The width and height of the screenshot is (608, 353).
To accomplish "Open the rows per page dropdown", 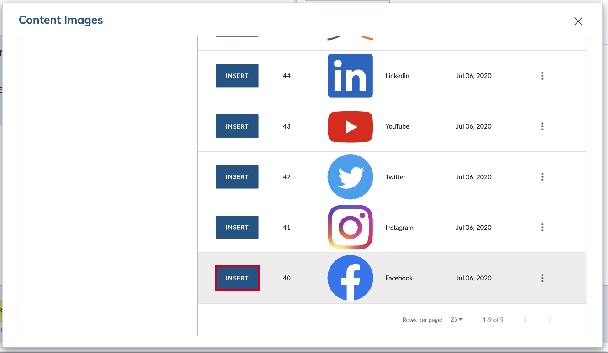I will [x=456, y=320].
